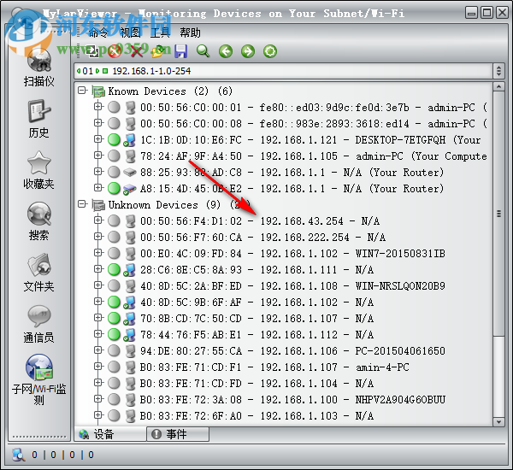This screenshot has width=513, height=470.
Task: Toggle gray status circle of 00:50:56:C0:00:01
Action: coord(114,108)
